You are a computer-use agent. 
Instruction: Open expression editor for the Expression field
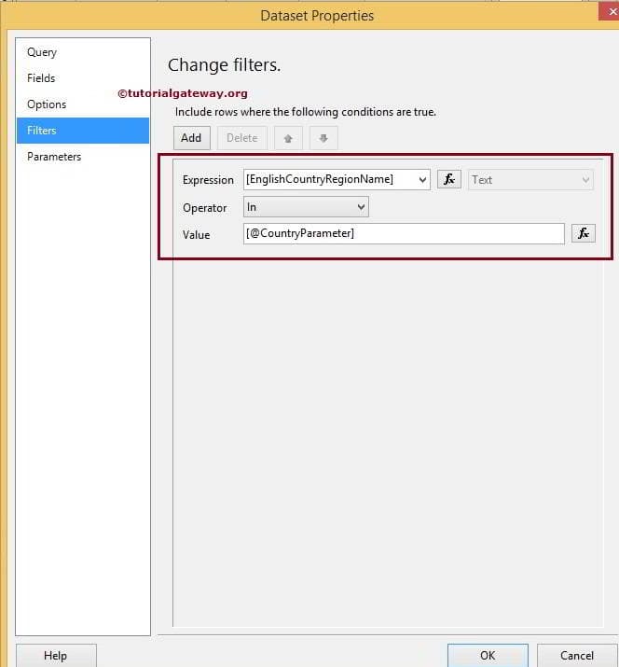(x=449, y=179)
